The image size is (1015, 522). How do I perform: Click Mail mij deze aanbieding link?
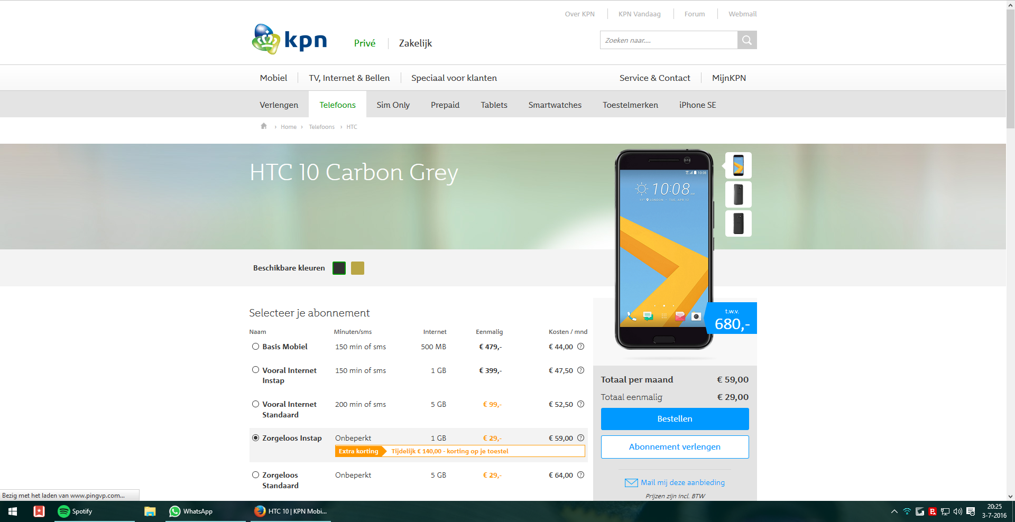682,482
